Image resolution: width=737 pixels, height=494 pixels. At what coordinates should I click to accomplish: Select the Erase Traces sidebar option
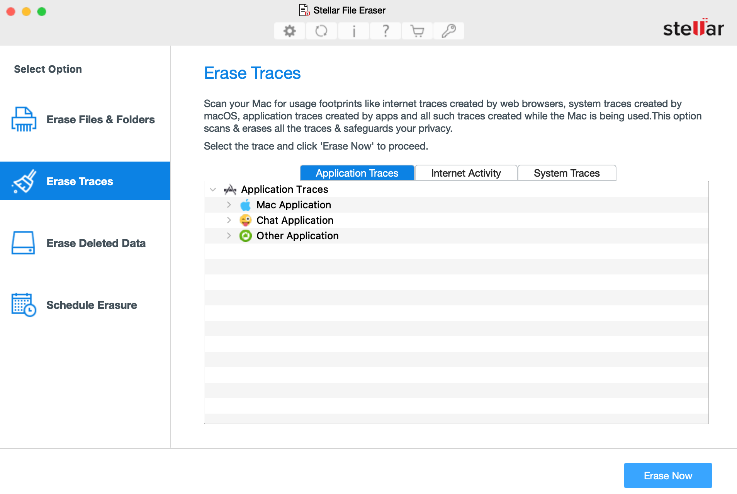point(85,181)
